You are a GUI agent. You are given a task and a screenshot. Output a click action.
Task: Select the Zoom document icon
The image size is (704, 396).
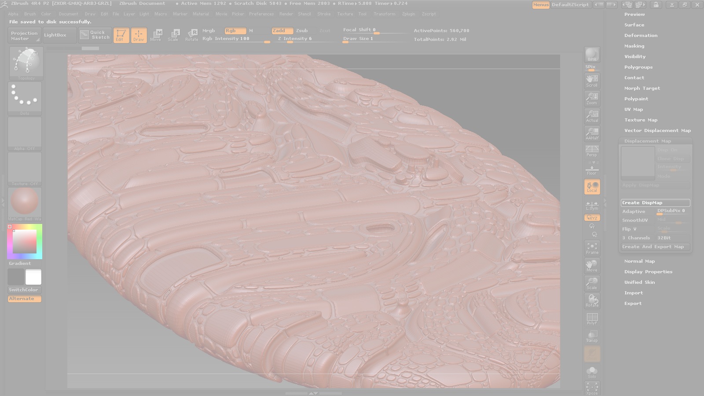click(592, 98)
